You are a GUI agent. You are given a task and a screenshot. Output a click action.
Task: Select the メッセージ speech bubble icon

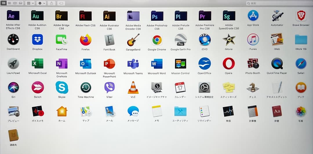[x=133, y=111]
